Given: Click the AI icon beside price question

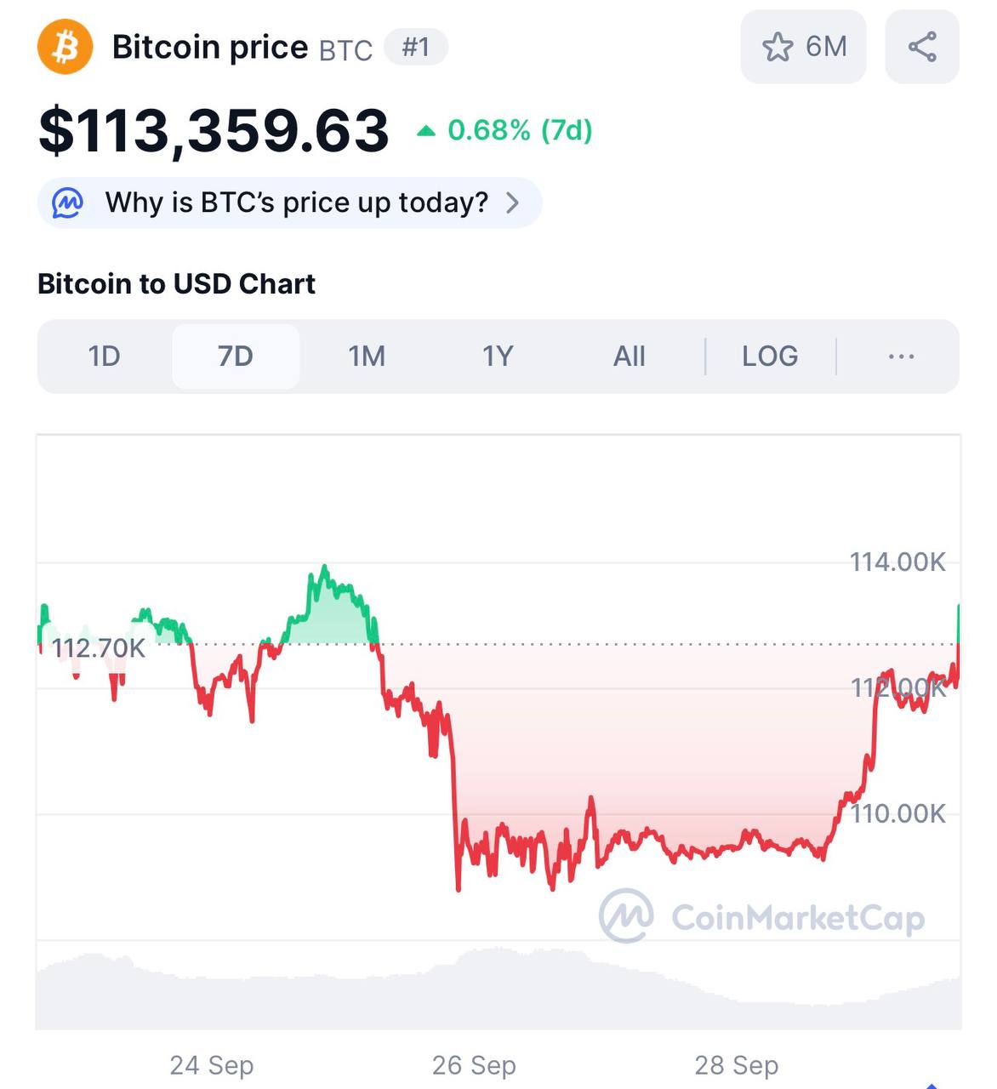Looking at the screenshot, I should coord(68,203).
